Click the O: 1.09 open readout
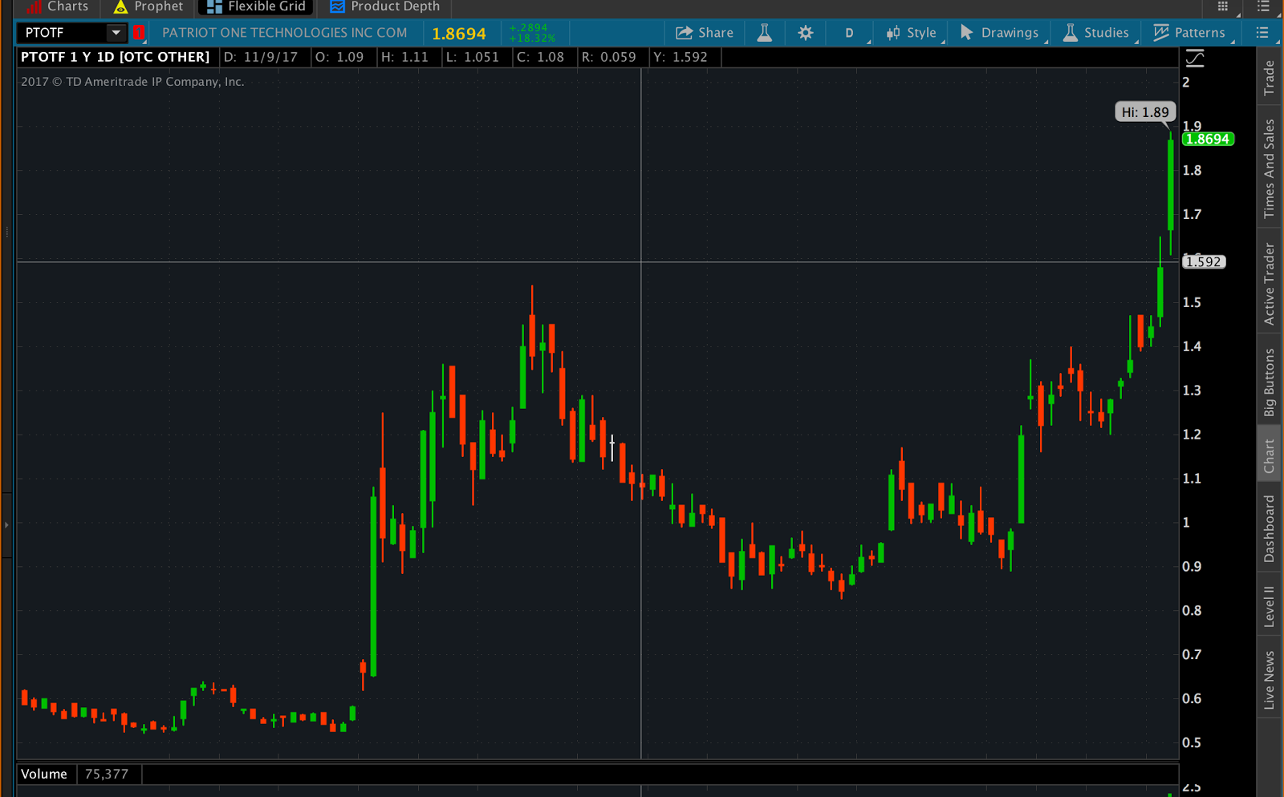Viewport: 1284px width, 797px height. pos(339,57)
